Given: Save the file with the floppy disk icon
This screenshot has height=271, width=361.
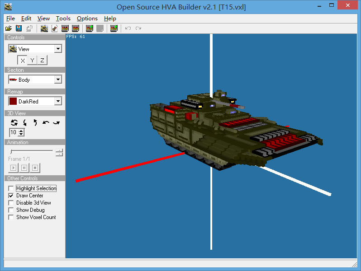Looking at the screenshot, I should click(19, 28).
